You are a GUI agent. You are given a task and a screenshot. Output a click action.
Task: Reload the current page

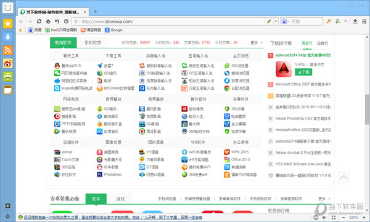(39, 22)
